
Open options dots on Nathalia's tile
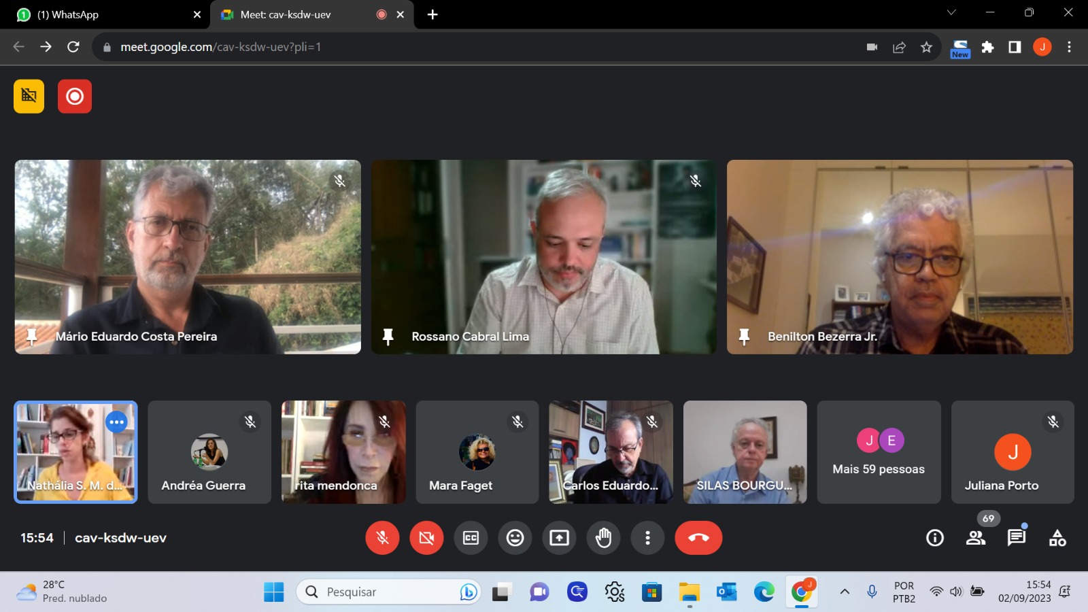117,422
